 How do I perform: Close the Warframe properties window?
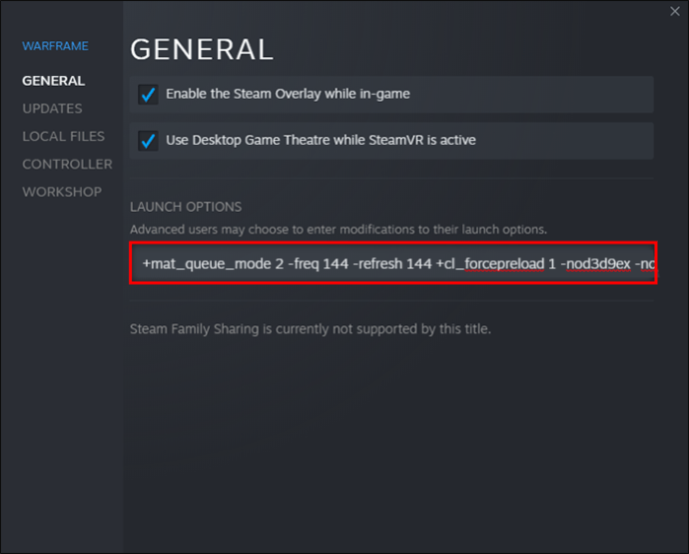click(676, 12)
